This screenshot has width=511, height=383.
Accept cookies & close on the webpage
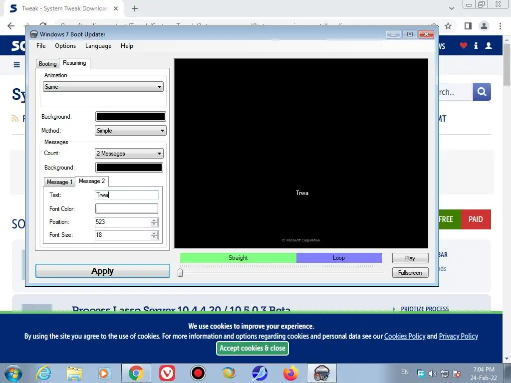252,348
